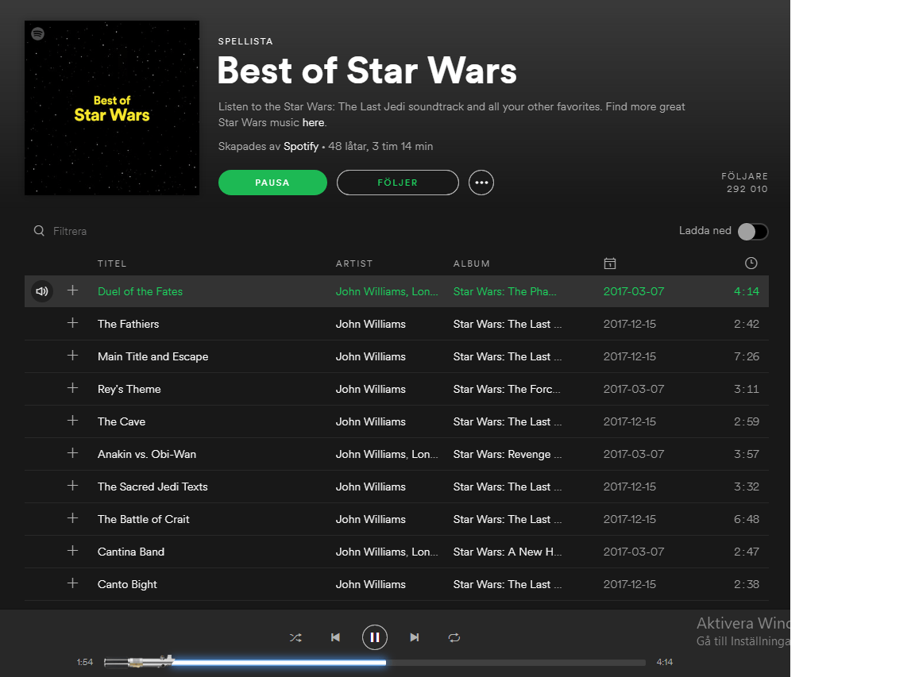Sort tracks by the Album column
Screen dimensions: 915x677
pyautogui.click(x=472, y=263)
